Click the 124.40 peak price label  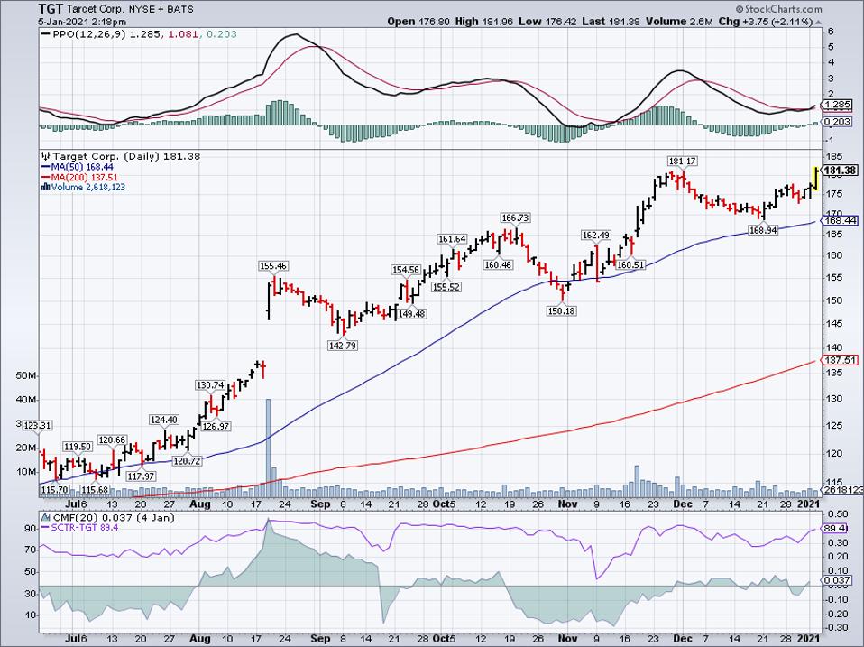[x=164, y=420]
